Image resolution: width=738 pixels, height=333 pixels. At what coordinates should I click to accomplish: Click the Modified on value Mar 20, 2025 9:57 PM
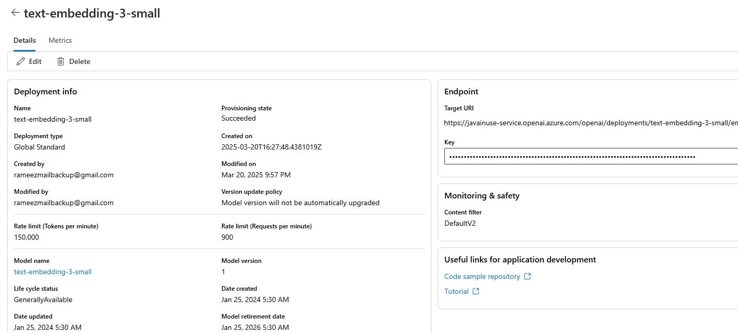(256, 175)
